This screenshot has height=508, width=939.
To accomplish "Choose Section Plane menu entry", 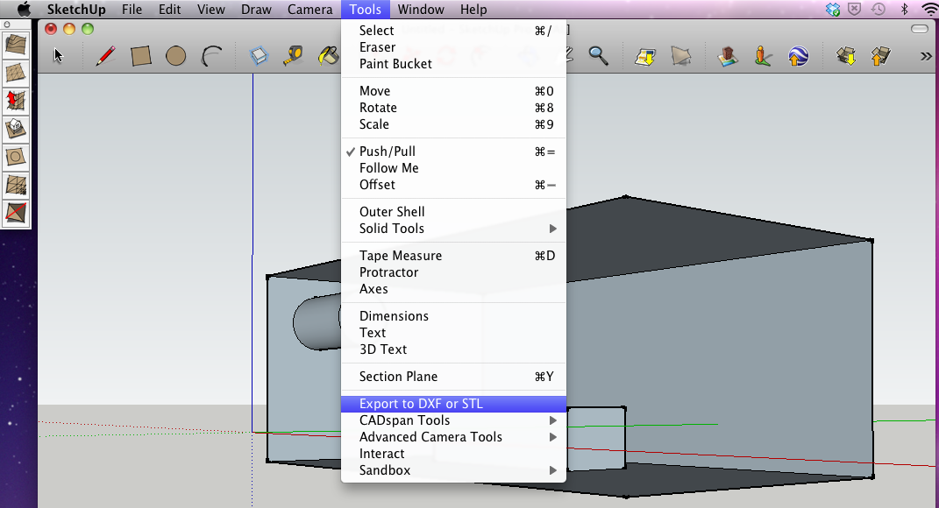I will point(453,377).
